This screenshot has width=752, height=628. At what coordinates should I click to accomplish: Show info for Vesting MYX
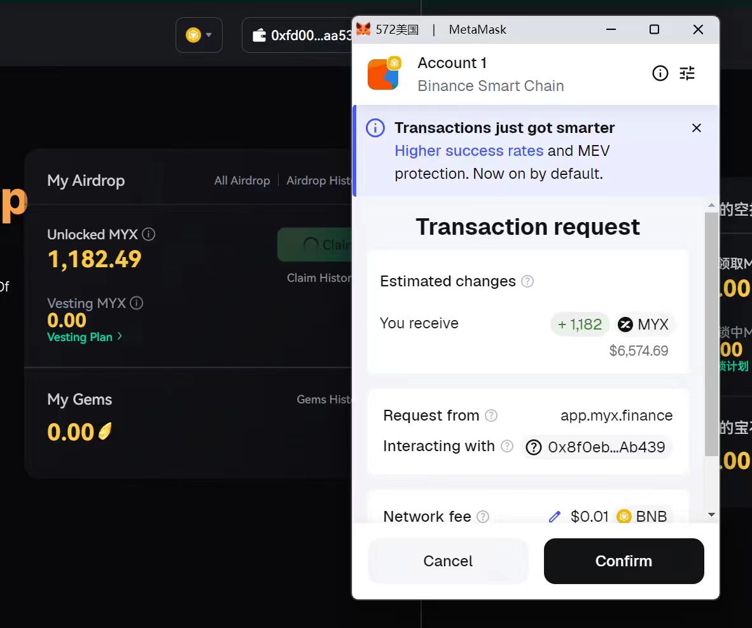tap(137, 304)
